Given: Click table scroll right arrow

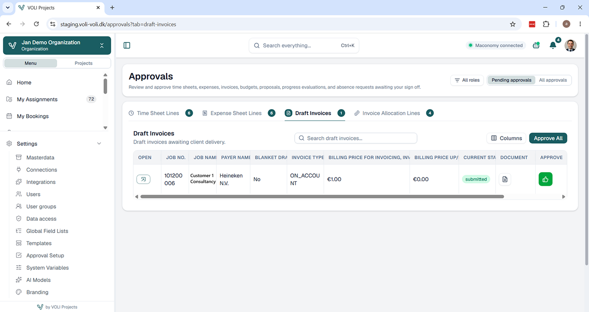Looking at the screenshot, I should tap(564, 197).
